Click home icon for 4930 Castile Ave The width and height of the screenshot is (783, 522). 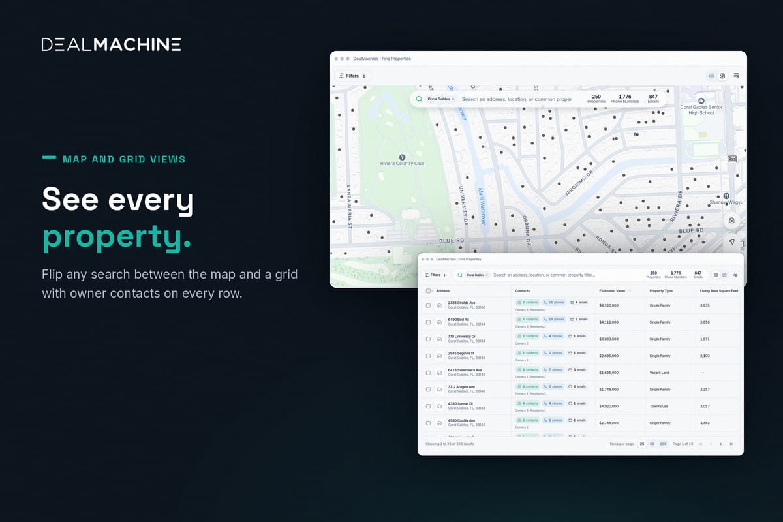click(440, 423)
